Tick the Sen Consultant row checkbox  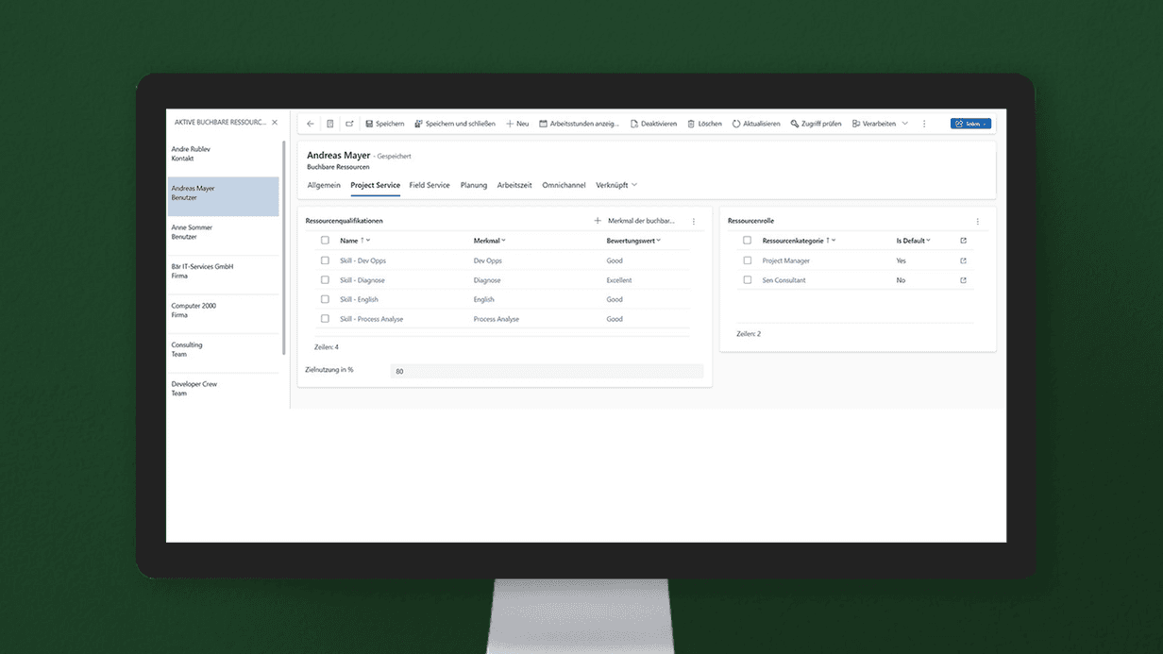click(x=747, y=280)
